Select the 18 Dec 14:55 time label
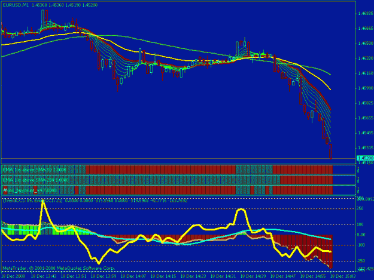The height and width of the screenshot is (280, 374). (x=313, y=276)
